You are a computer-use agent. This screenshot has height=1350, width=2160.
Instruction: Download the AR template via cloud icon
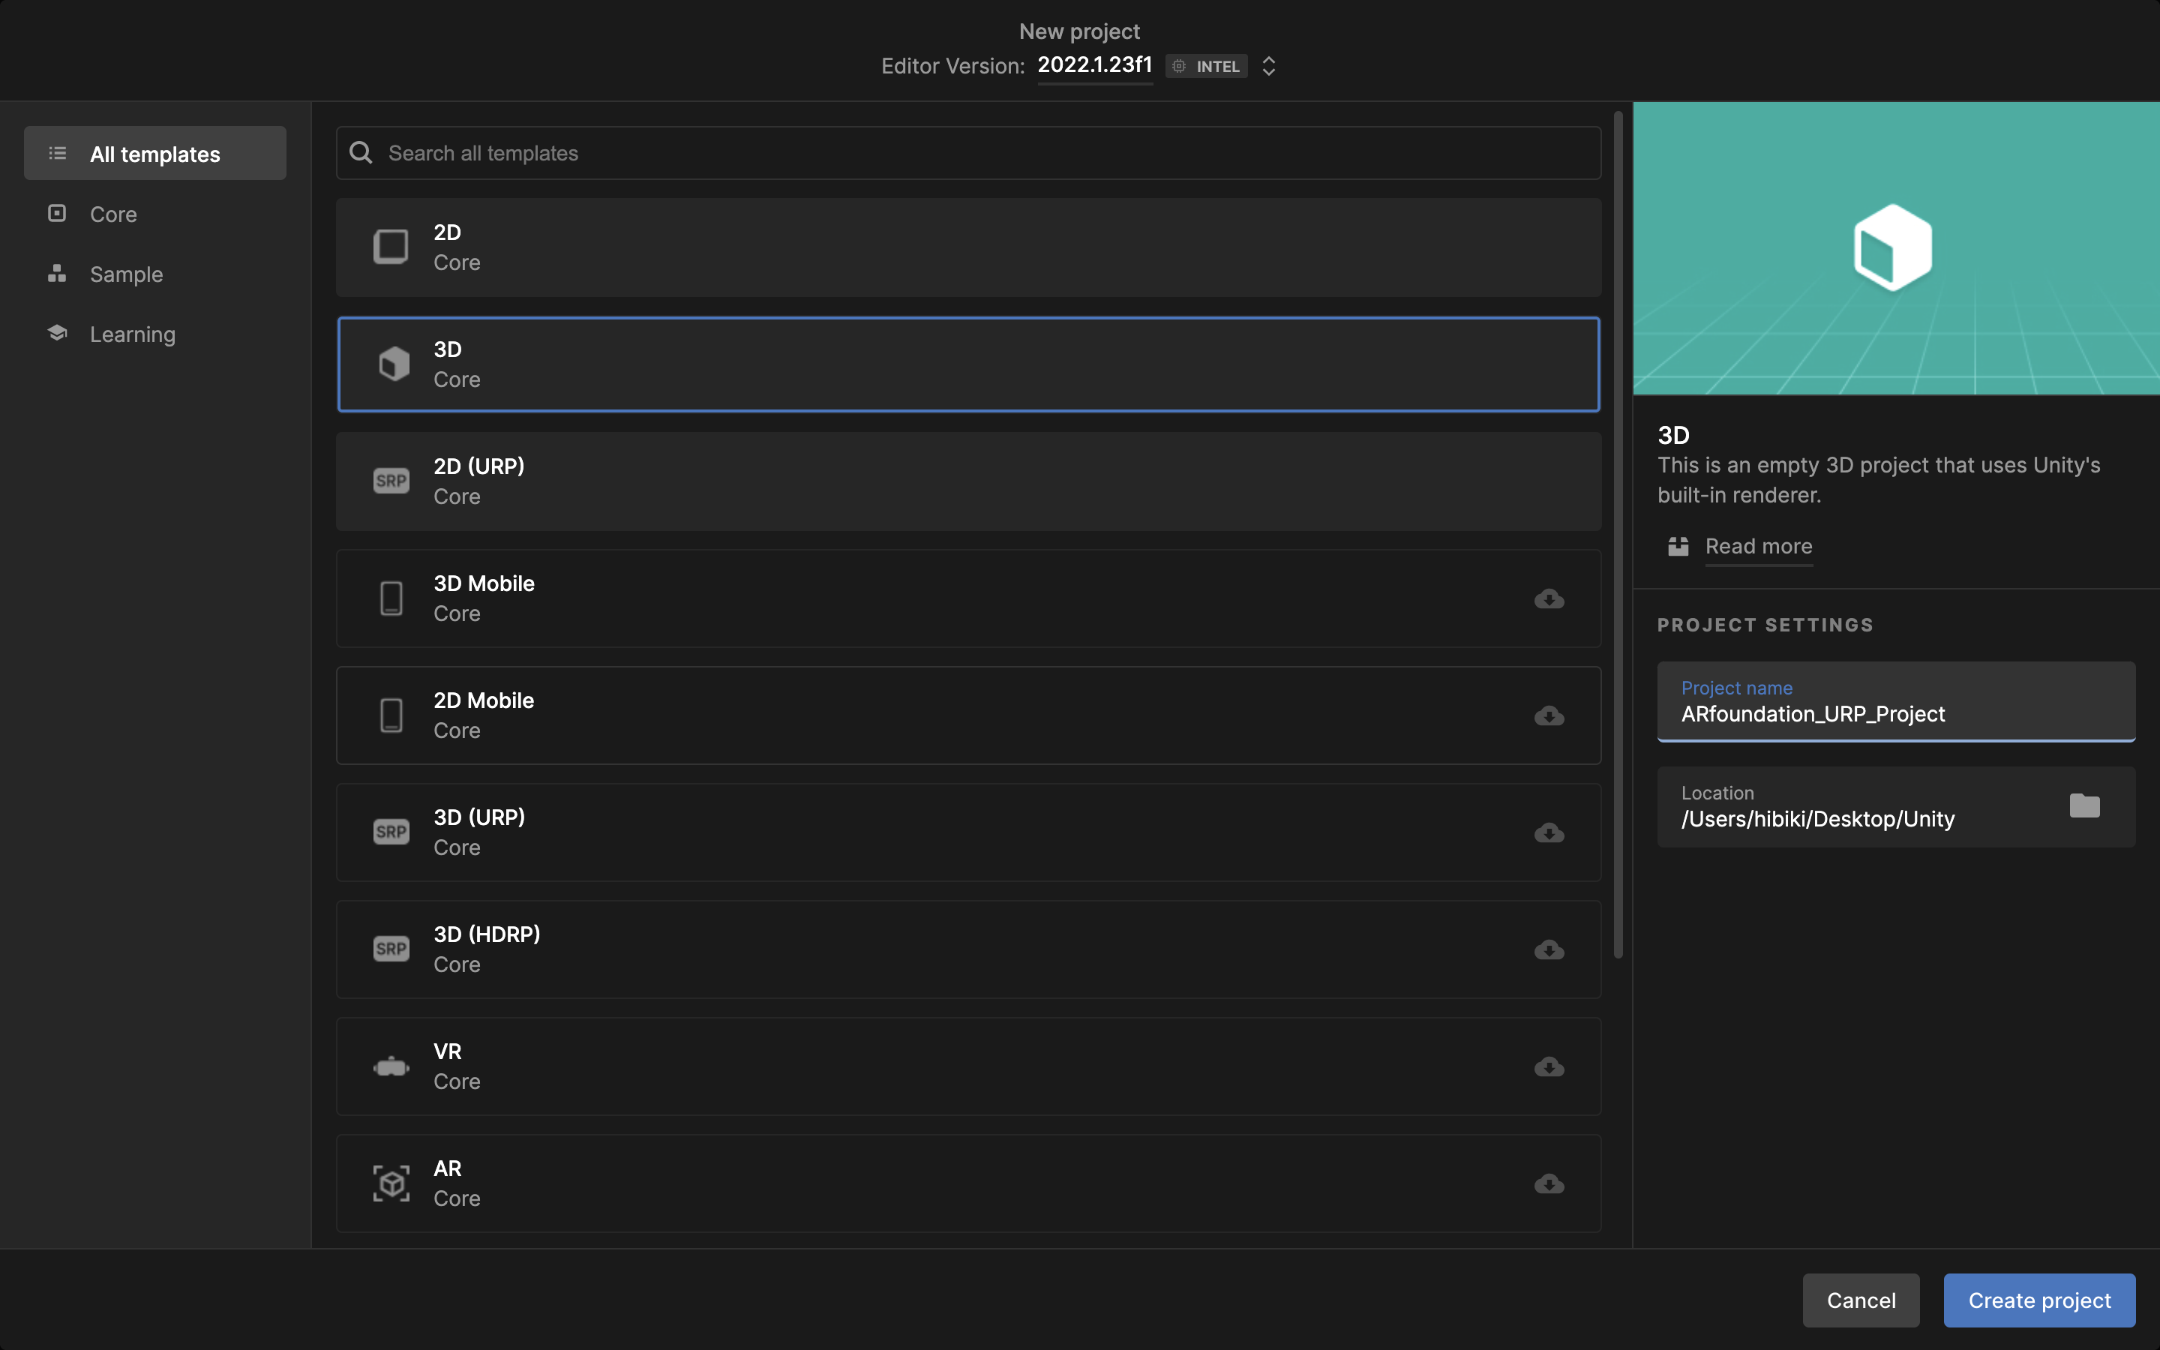[1549, 1183]
